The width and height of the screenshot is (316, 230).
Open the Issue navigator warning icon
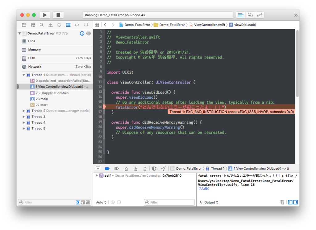[x=50, y=25]
